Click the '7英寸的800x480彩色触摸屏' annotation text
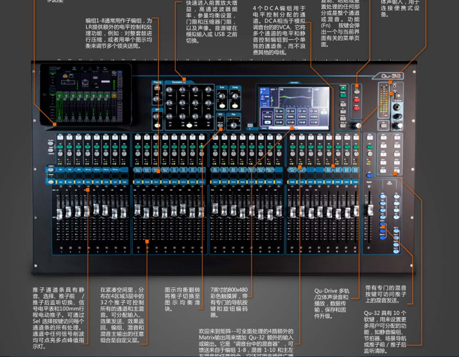 click(x=229, y=302)
